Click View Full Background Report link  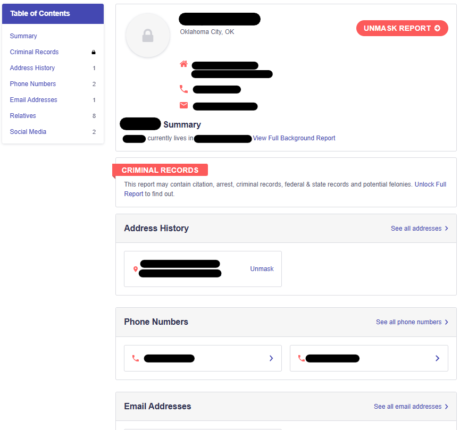click(x=294, y=138)
